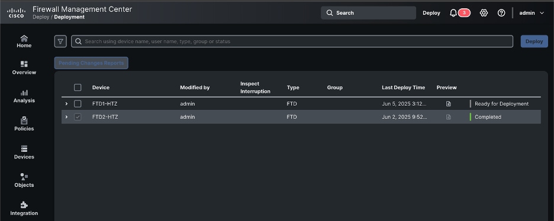Click FTD type in FTD2-HTZ row
This screenshot has width=554, height=221.
(x=291, y=117)
